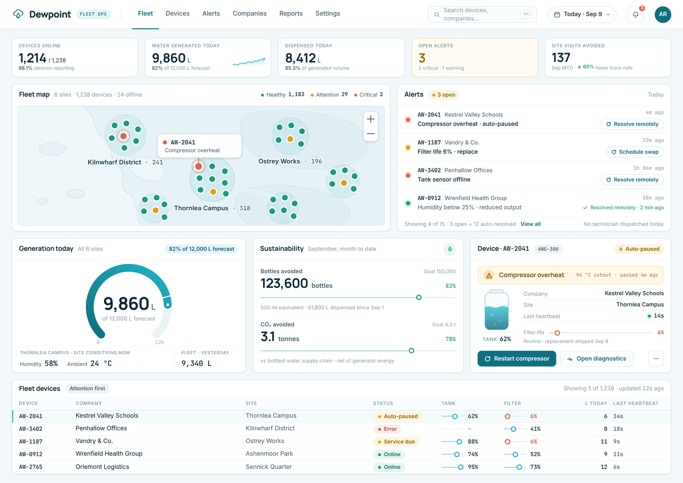683x483 pixels.
Task: Open the Alerts tab in top navigation
Action: pyautogui.click(x=211, y=14)
